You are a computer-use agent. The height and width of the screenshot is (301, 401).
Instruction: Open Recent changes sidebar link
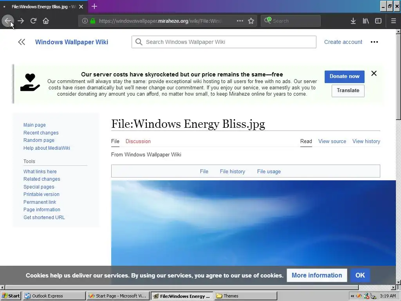[41, 132]
